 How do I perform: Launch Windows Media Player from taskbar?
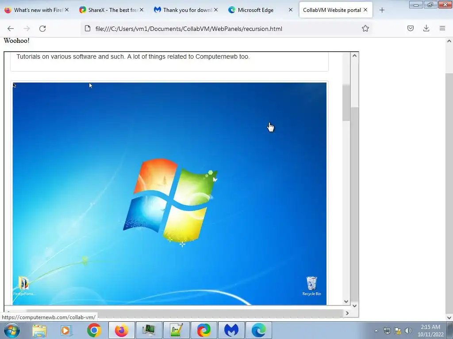[x=66, y=330]
